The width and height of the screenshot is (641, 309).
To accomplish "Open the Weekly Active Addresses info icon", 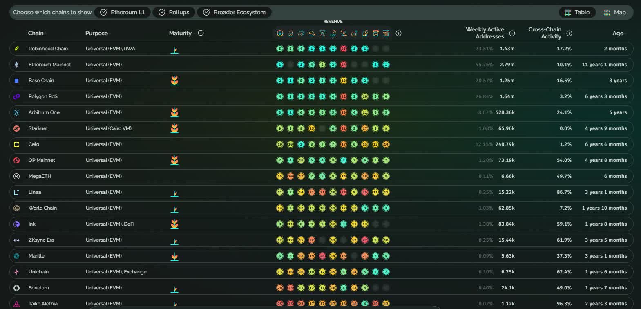I will click(512, 33).
